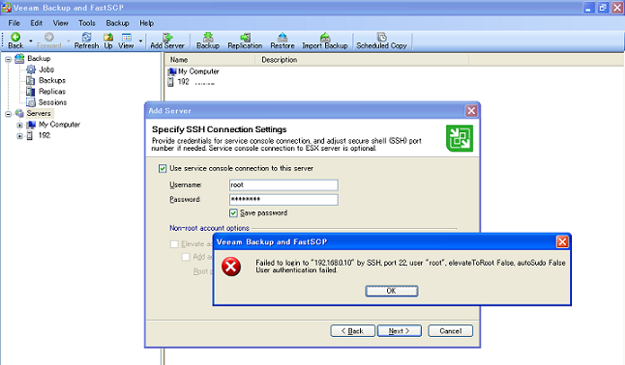Screen dimensions: 625x365
Task: Click the View toolbar icon
Action: pyautogui.click(x=127, y=37)
